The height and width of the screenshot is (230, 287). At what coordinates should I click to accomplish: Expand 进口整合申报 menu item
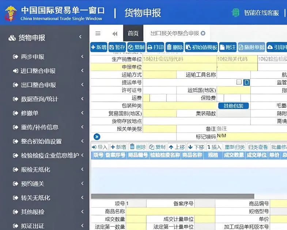[x=48, y=71]
